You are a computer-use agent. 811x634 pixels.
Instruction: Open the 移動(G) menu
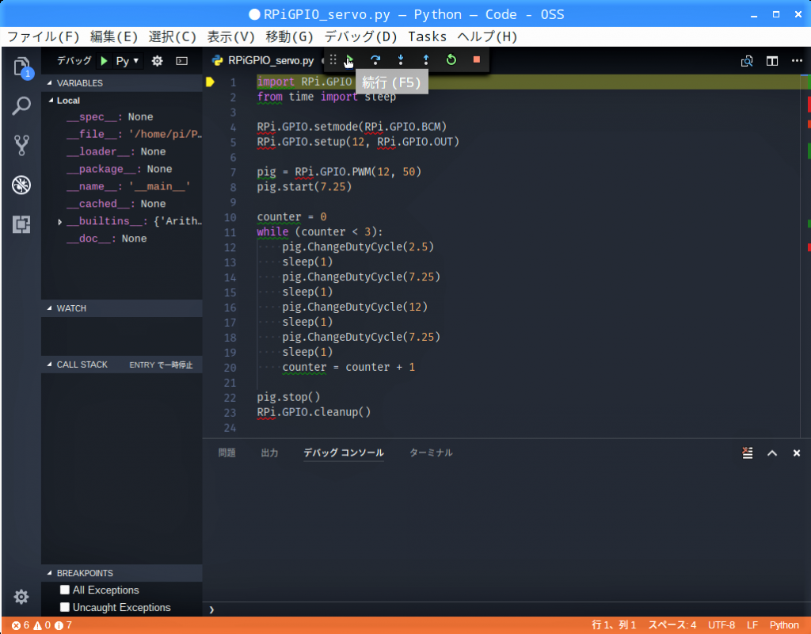click(x=290, y=36)
